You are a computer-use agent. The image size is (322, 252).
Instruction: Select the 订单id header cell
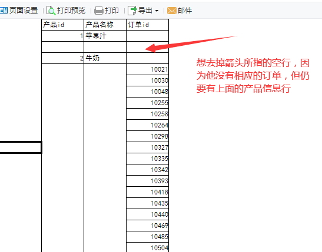pos(147,25)
